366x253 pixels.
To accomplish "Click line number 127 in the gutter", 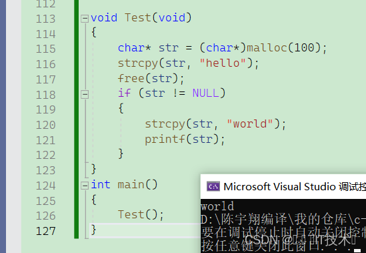I will click(46, 231).
